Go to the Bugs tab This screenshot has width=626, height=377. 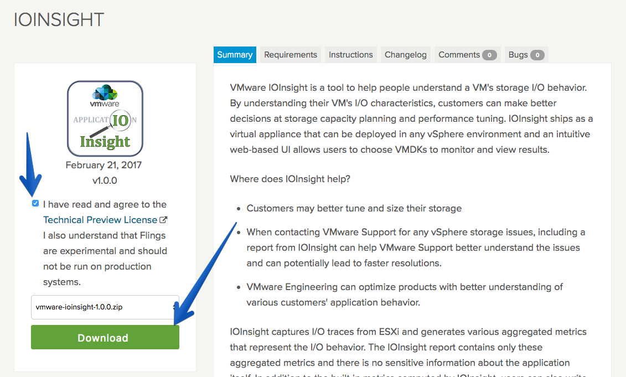point(526,55)
